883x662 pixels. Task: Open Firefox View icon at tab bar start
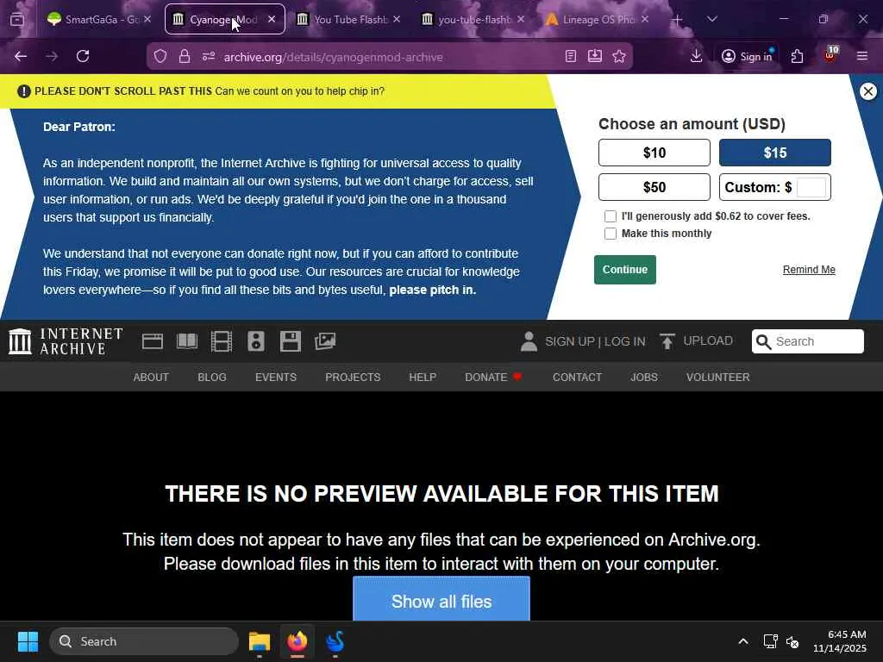tap(17, 20)
